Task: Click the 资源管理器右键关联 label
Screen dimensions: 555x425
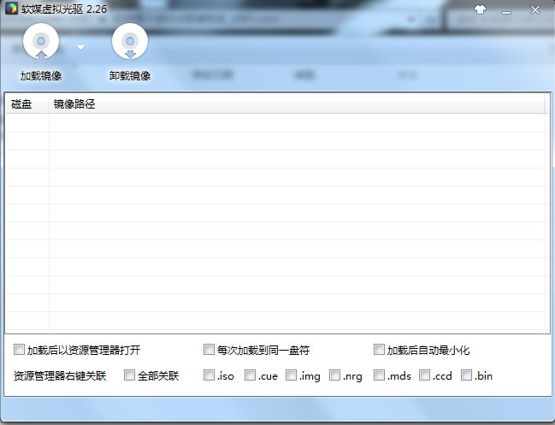Action: (60, 375)
